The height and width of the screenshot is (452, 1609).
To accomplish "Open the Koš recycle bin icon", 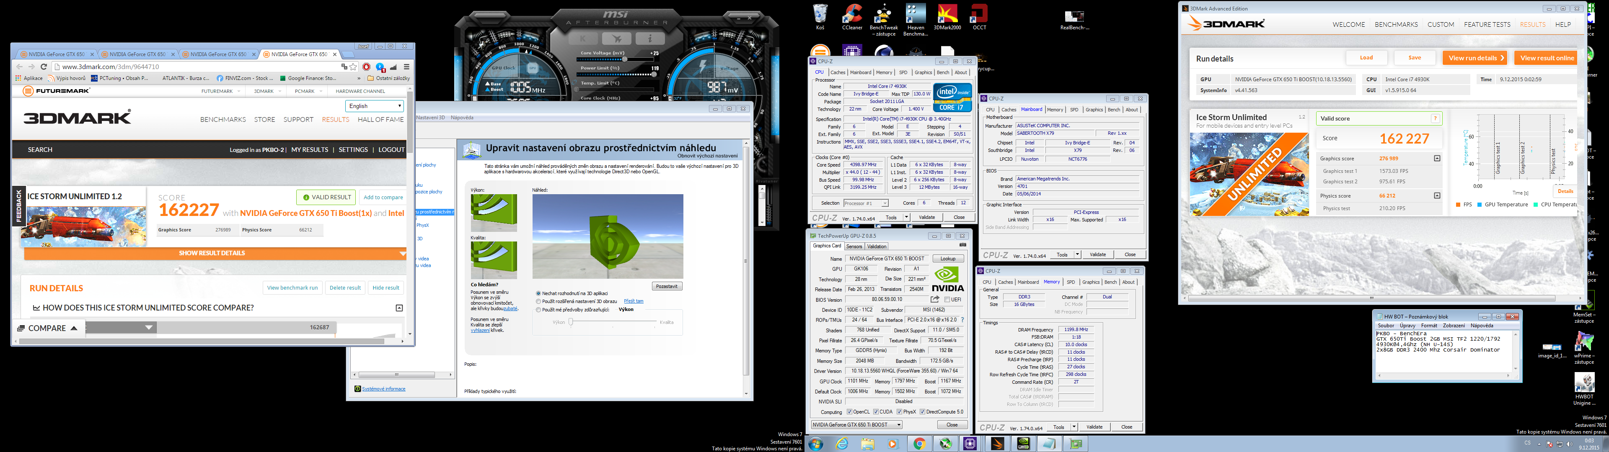I will tap(820, 16).
